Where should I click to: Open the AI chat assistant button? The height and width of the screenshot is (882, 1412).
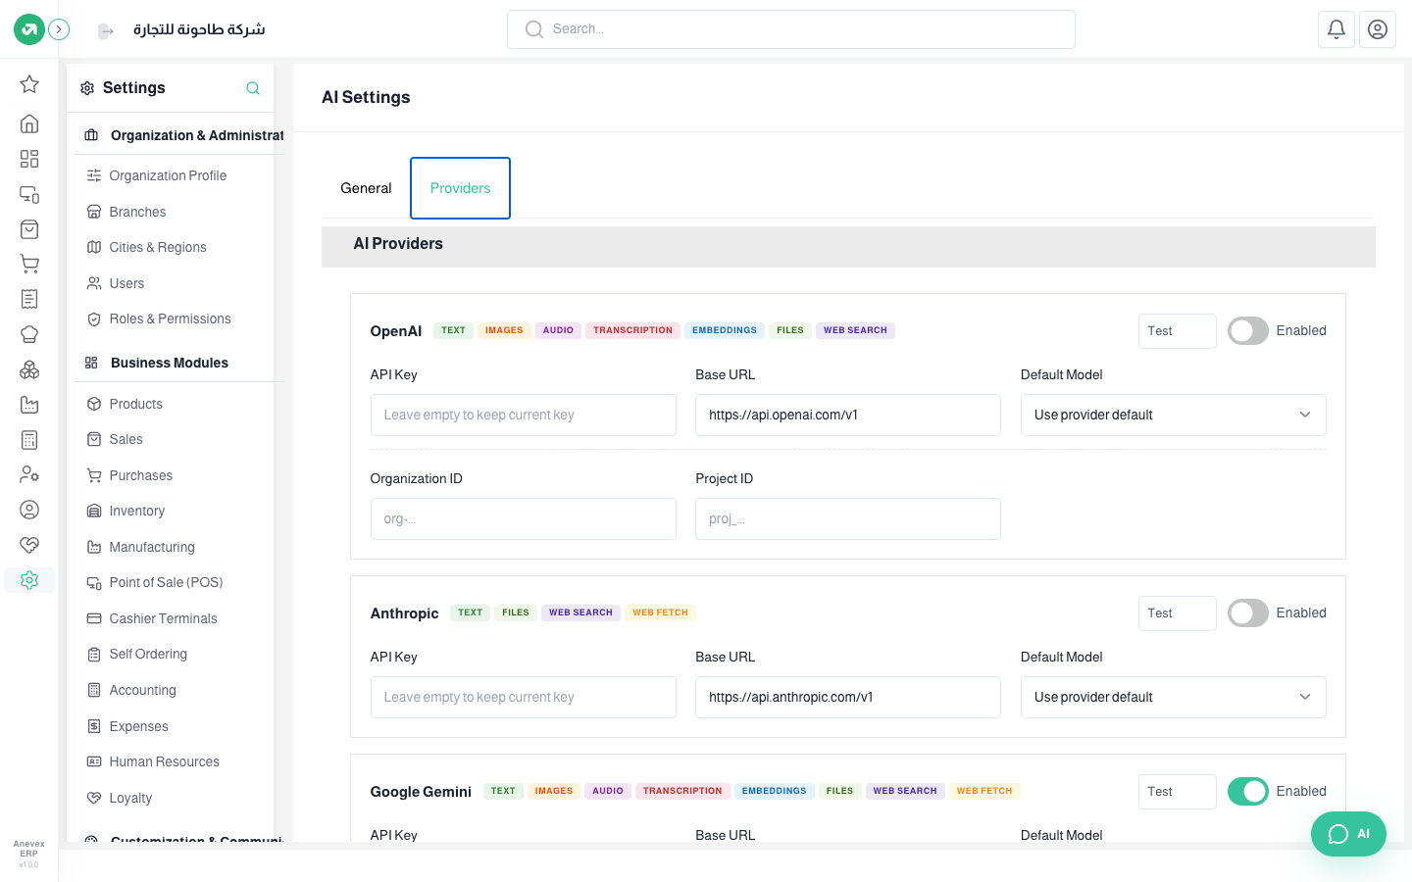(1348, 834)
